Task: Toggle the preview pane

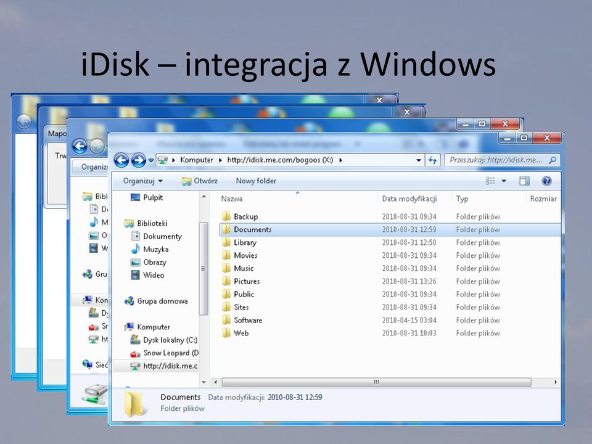Action: 524,181
